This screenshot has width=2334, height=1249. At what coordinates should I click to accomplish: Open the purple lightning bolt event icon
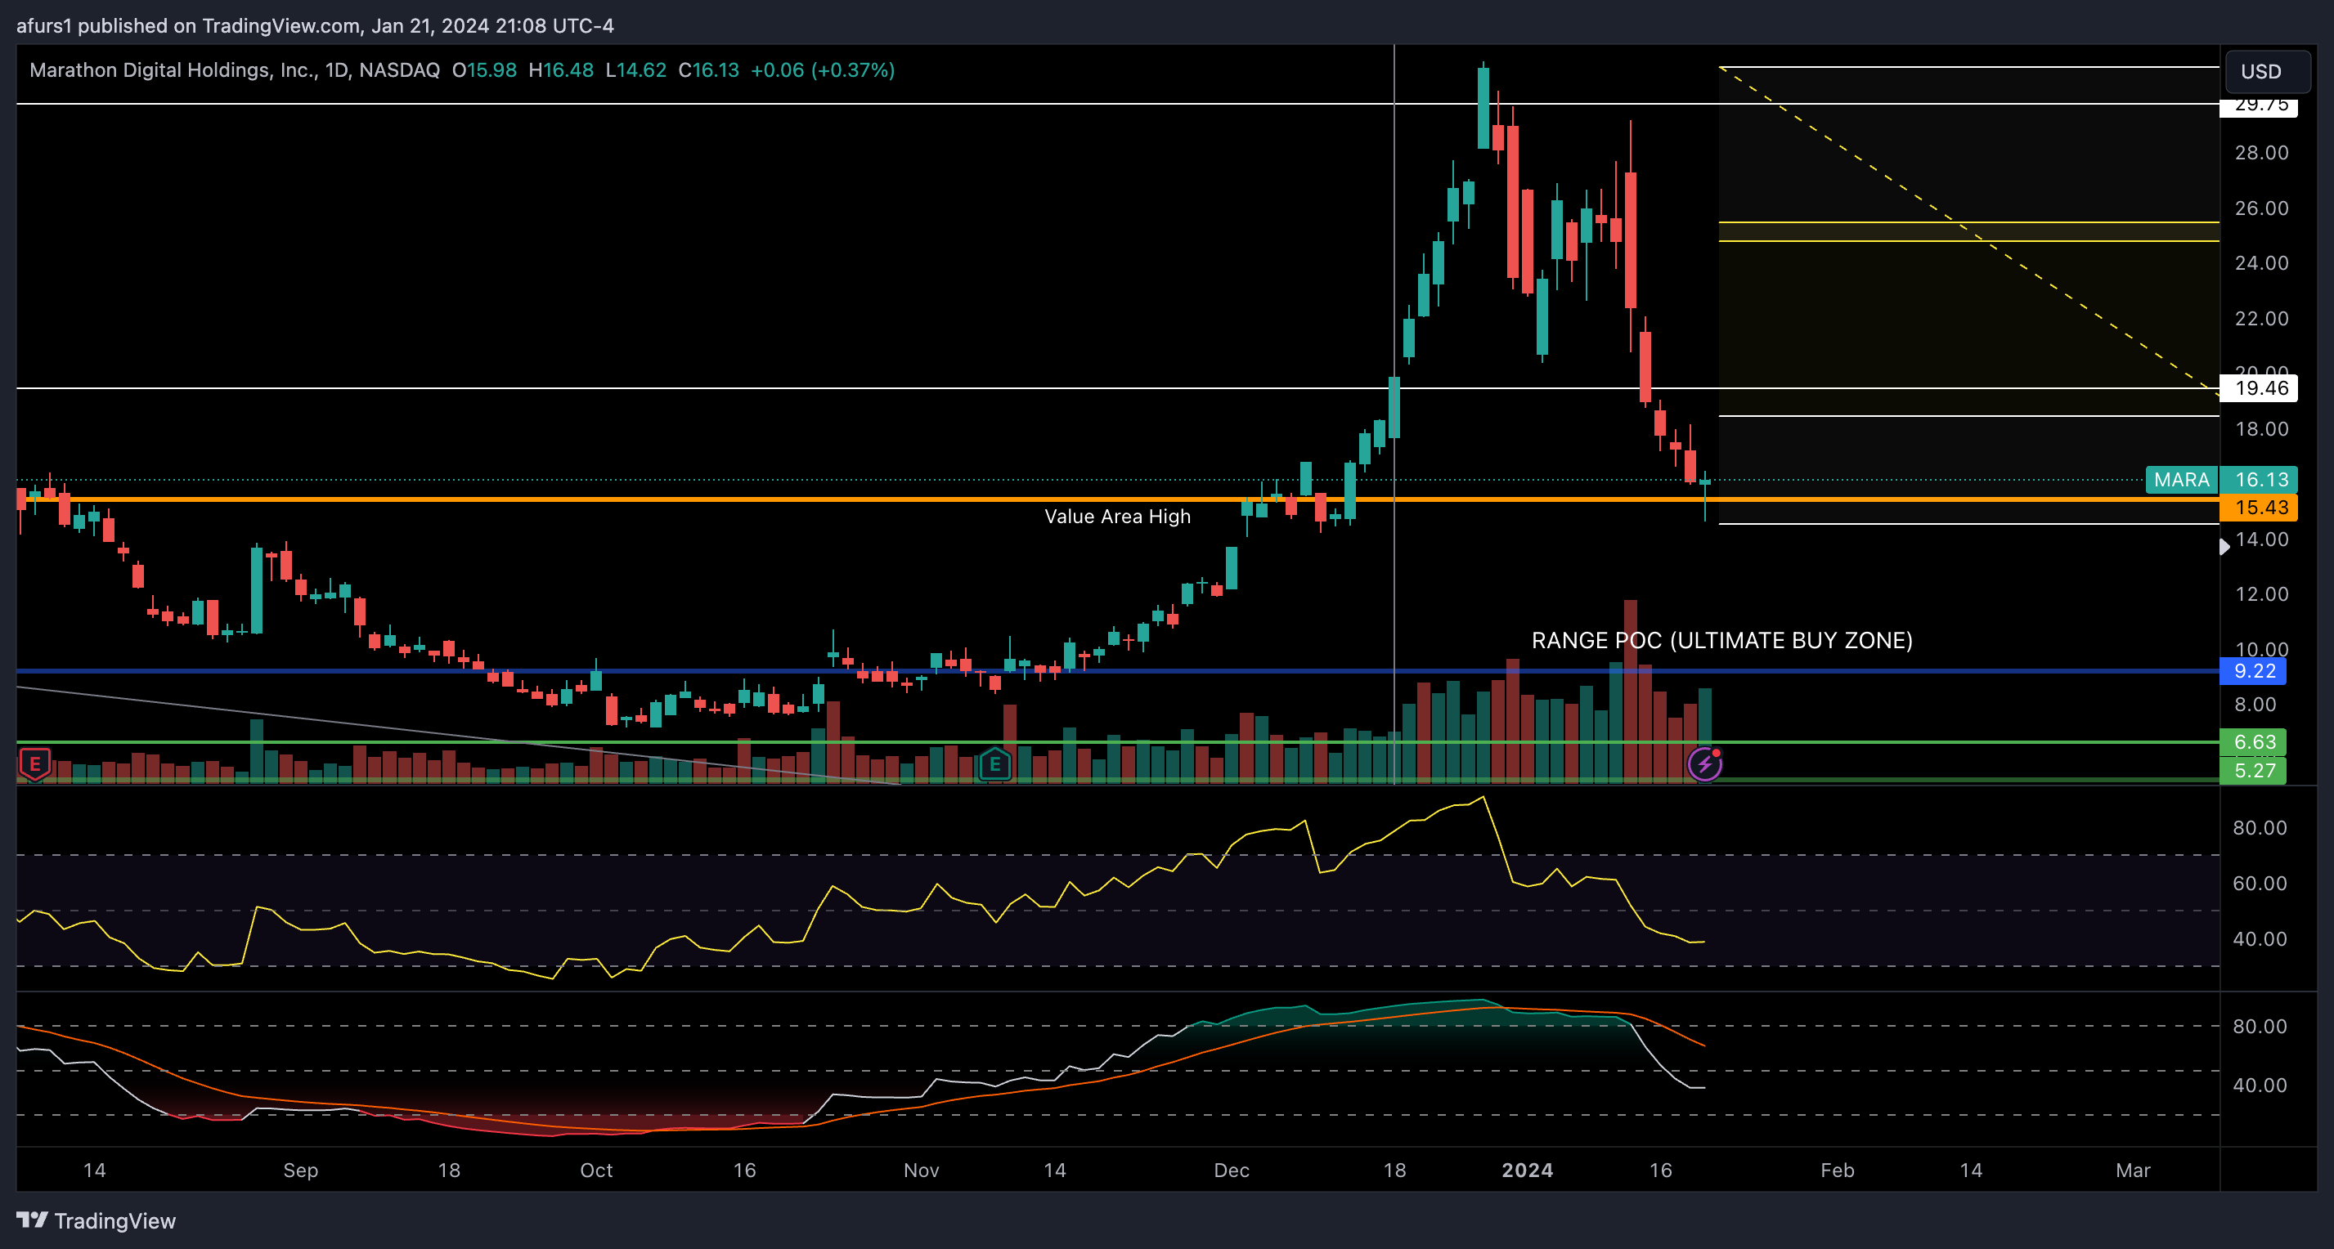tap(1705, 764)
